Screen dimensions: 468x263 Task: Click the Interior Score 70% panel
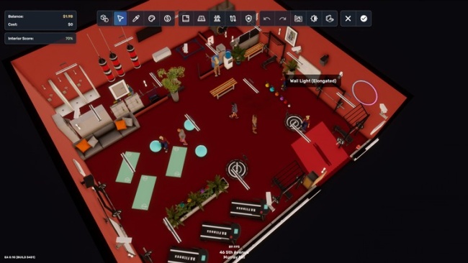(x=40, y=38)
